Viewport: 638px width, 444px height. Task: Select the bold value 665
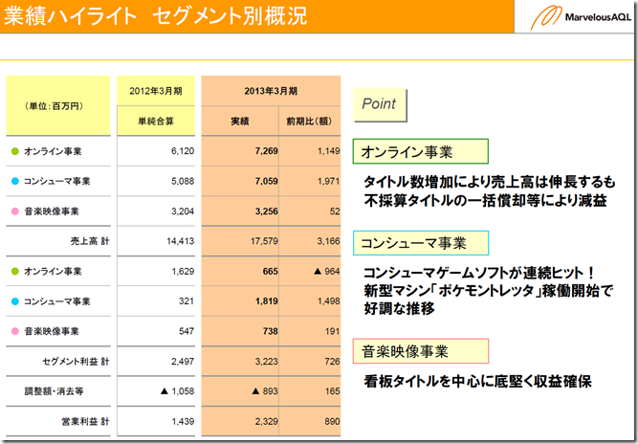(271, 271)
